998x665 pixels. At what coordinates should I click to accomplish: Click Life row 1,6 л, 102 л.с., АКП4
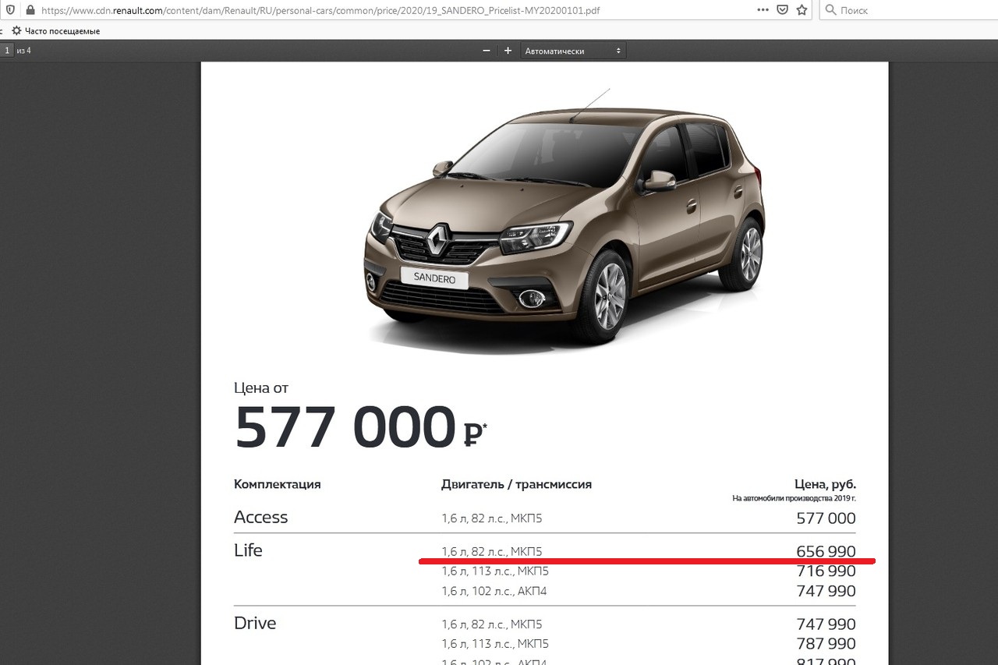coord(494,591)
